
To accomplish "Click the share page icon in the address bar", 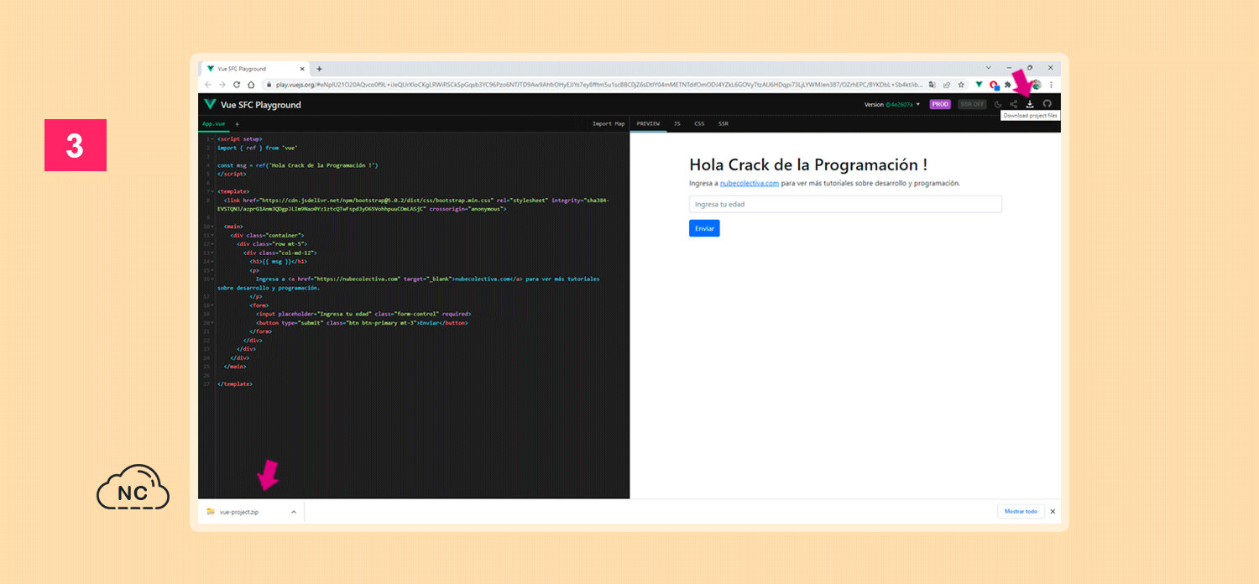I will coord(947,85).
